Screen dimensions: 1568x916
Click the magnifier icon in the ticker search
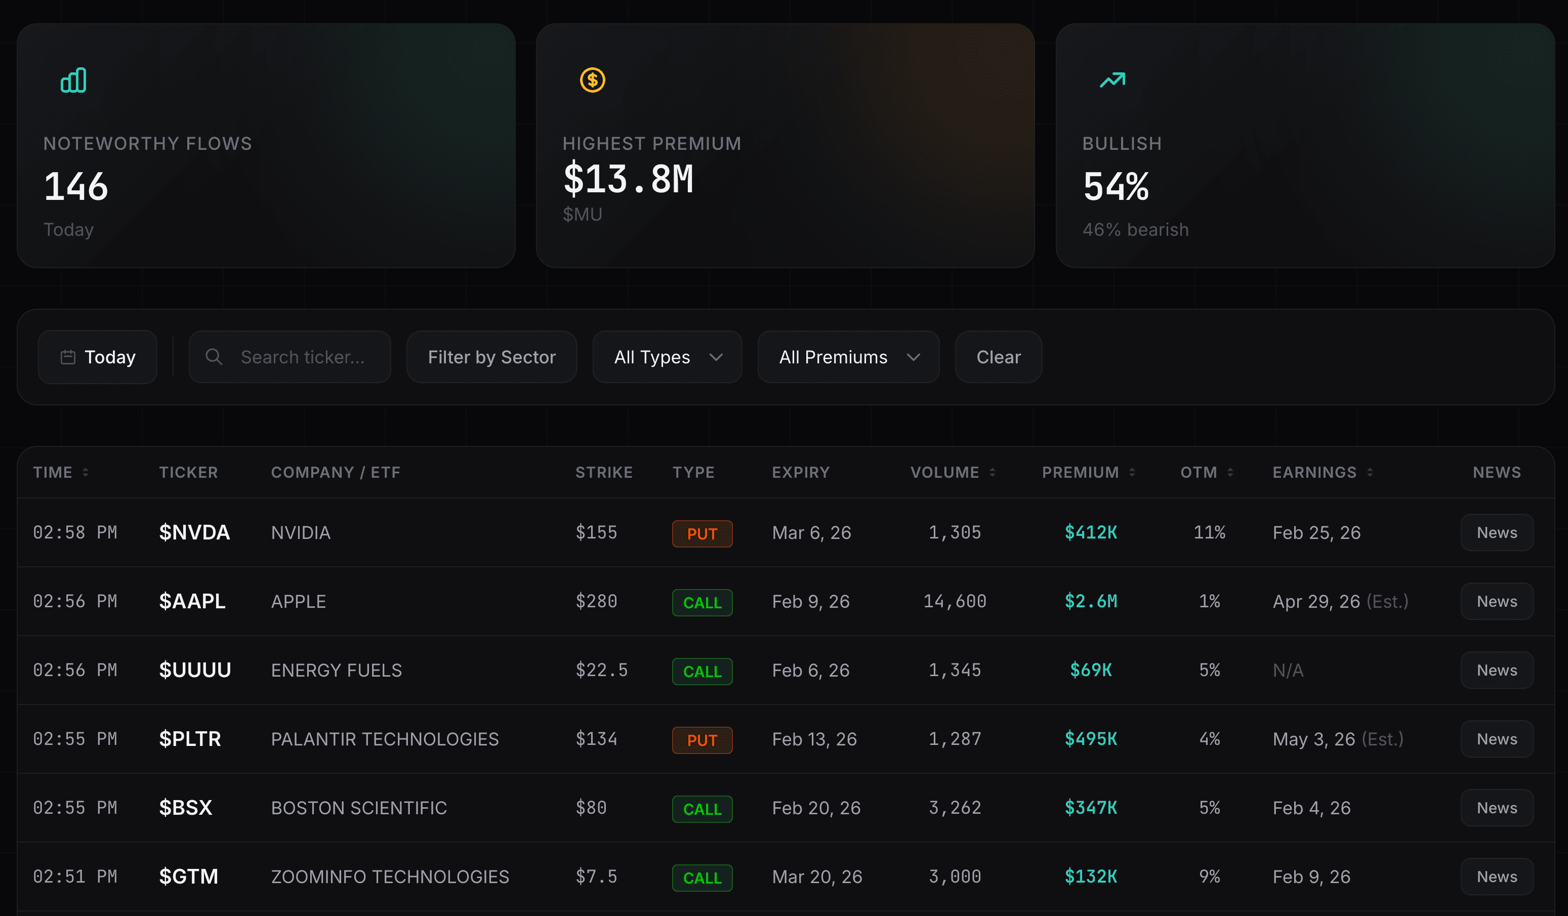pyautogui.click(x=214, y=357)
